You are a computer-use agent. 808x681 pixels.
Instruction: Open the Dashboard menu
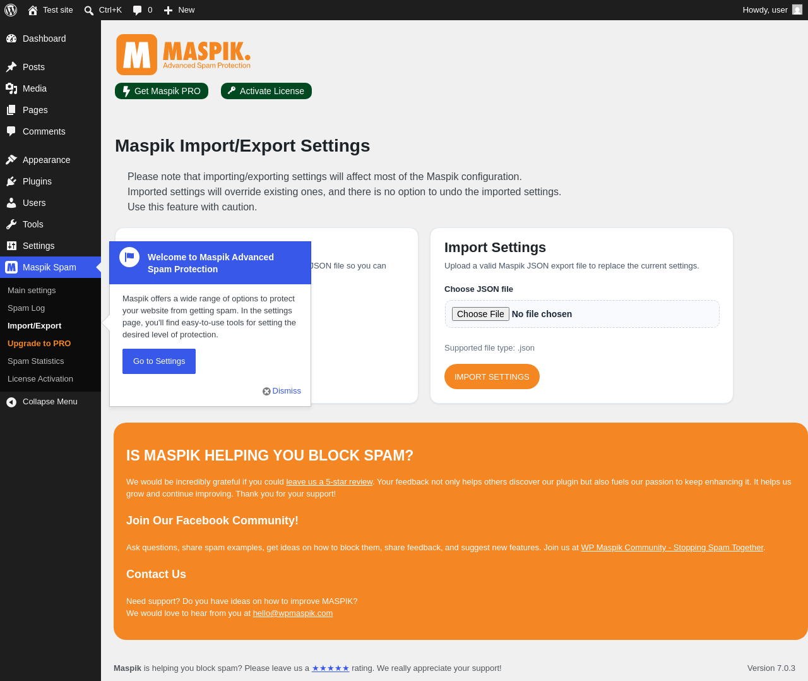point(44,39)
